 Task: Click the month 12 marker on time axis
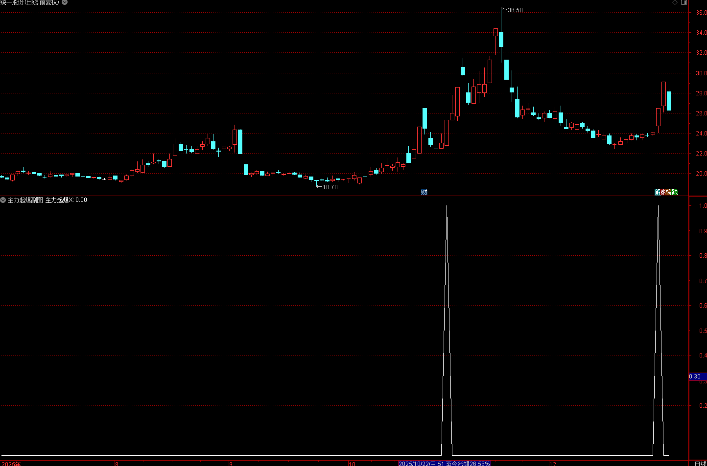click(x=553, y=464)
